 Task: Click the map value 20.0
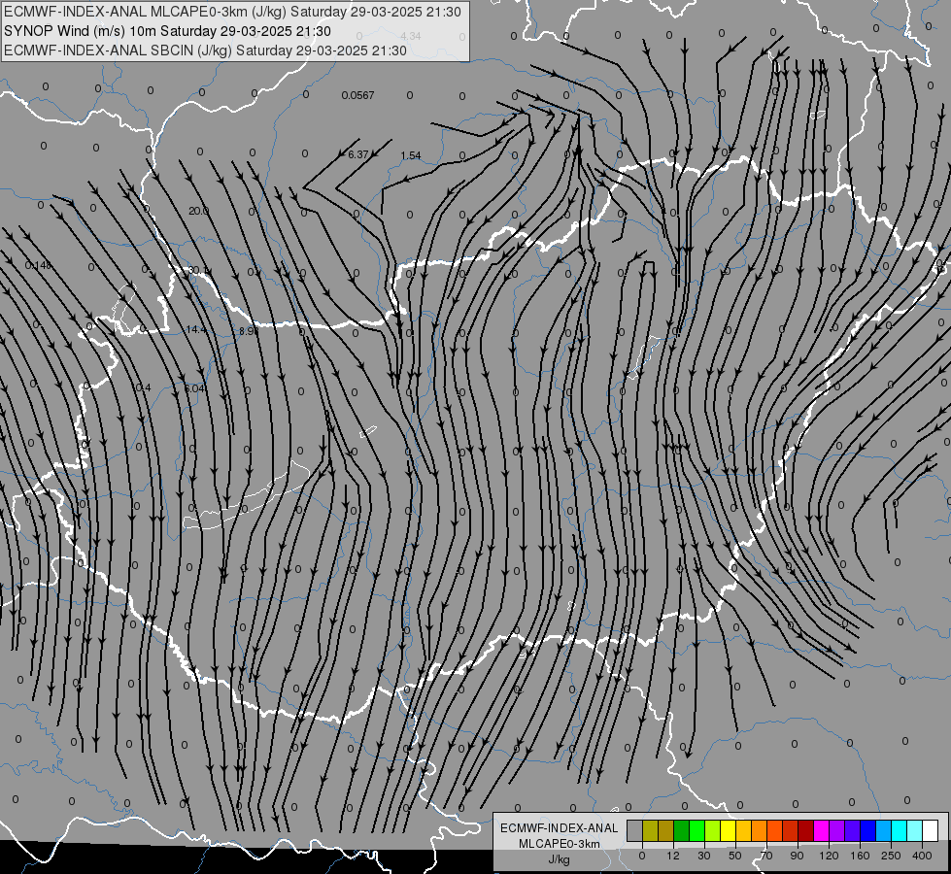198,211
